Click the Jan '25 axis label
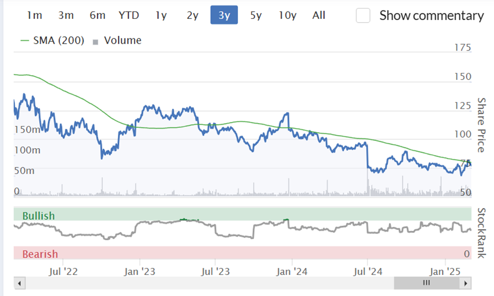The height and width of the screenshot is (296, 494). 445,271
